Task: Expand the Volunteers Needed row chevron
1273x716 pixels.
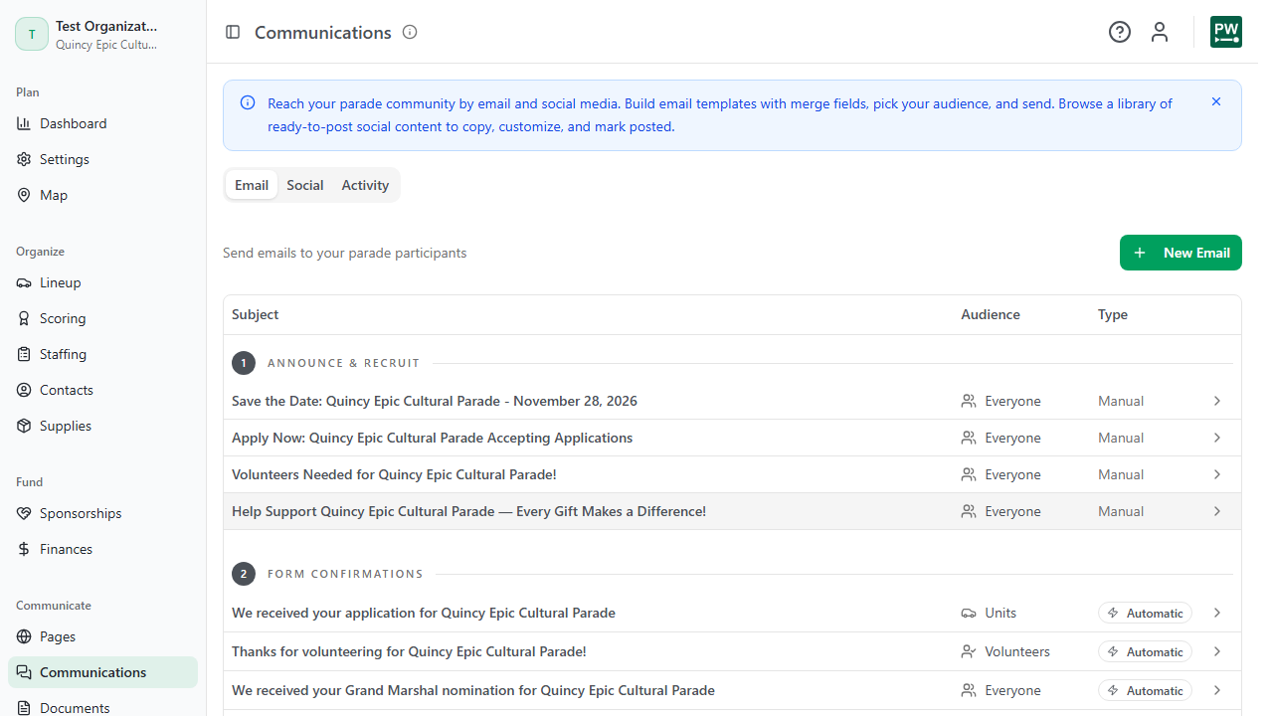Action: tap(1217, 474)
